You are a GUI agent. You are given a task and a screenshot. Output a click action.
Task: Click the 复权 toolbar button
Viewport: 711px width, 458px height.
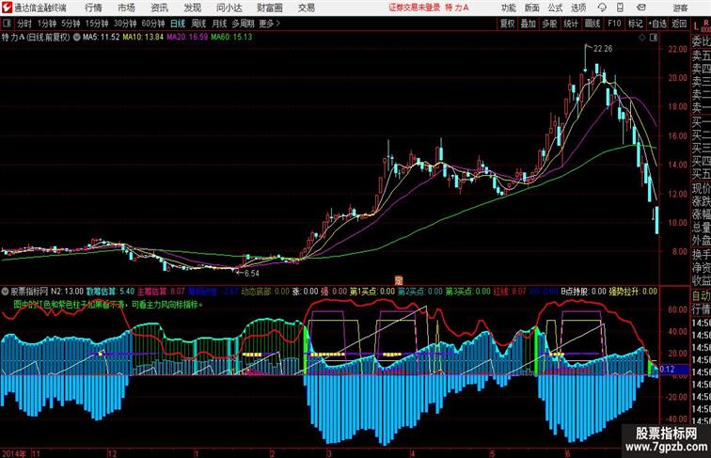point(507,24)
